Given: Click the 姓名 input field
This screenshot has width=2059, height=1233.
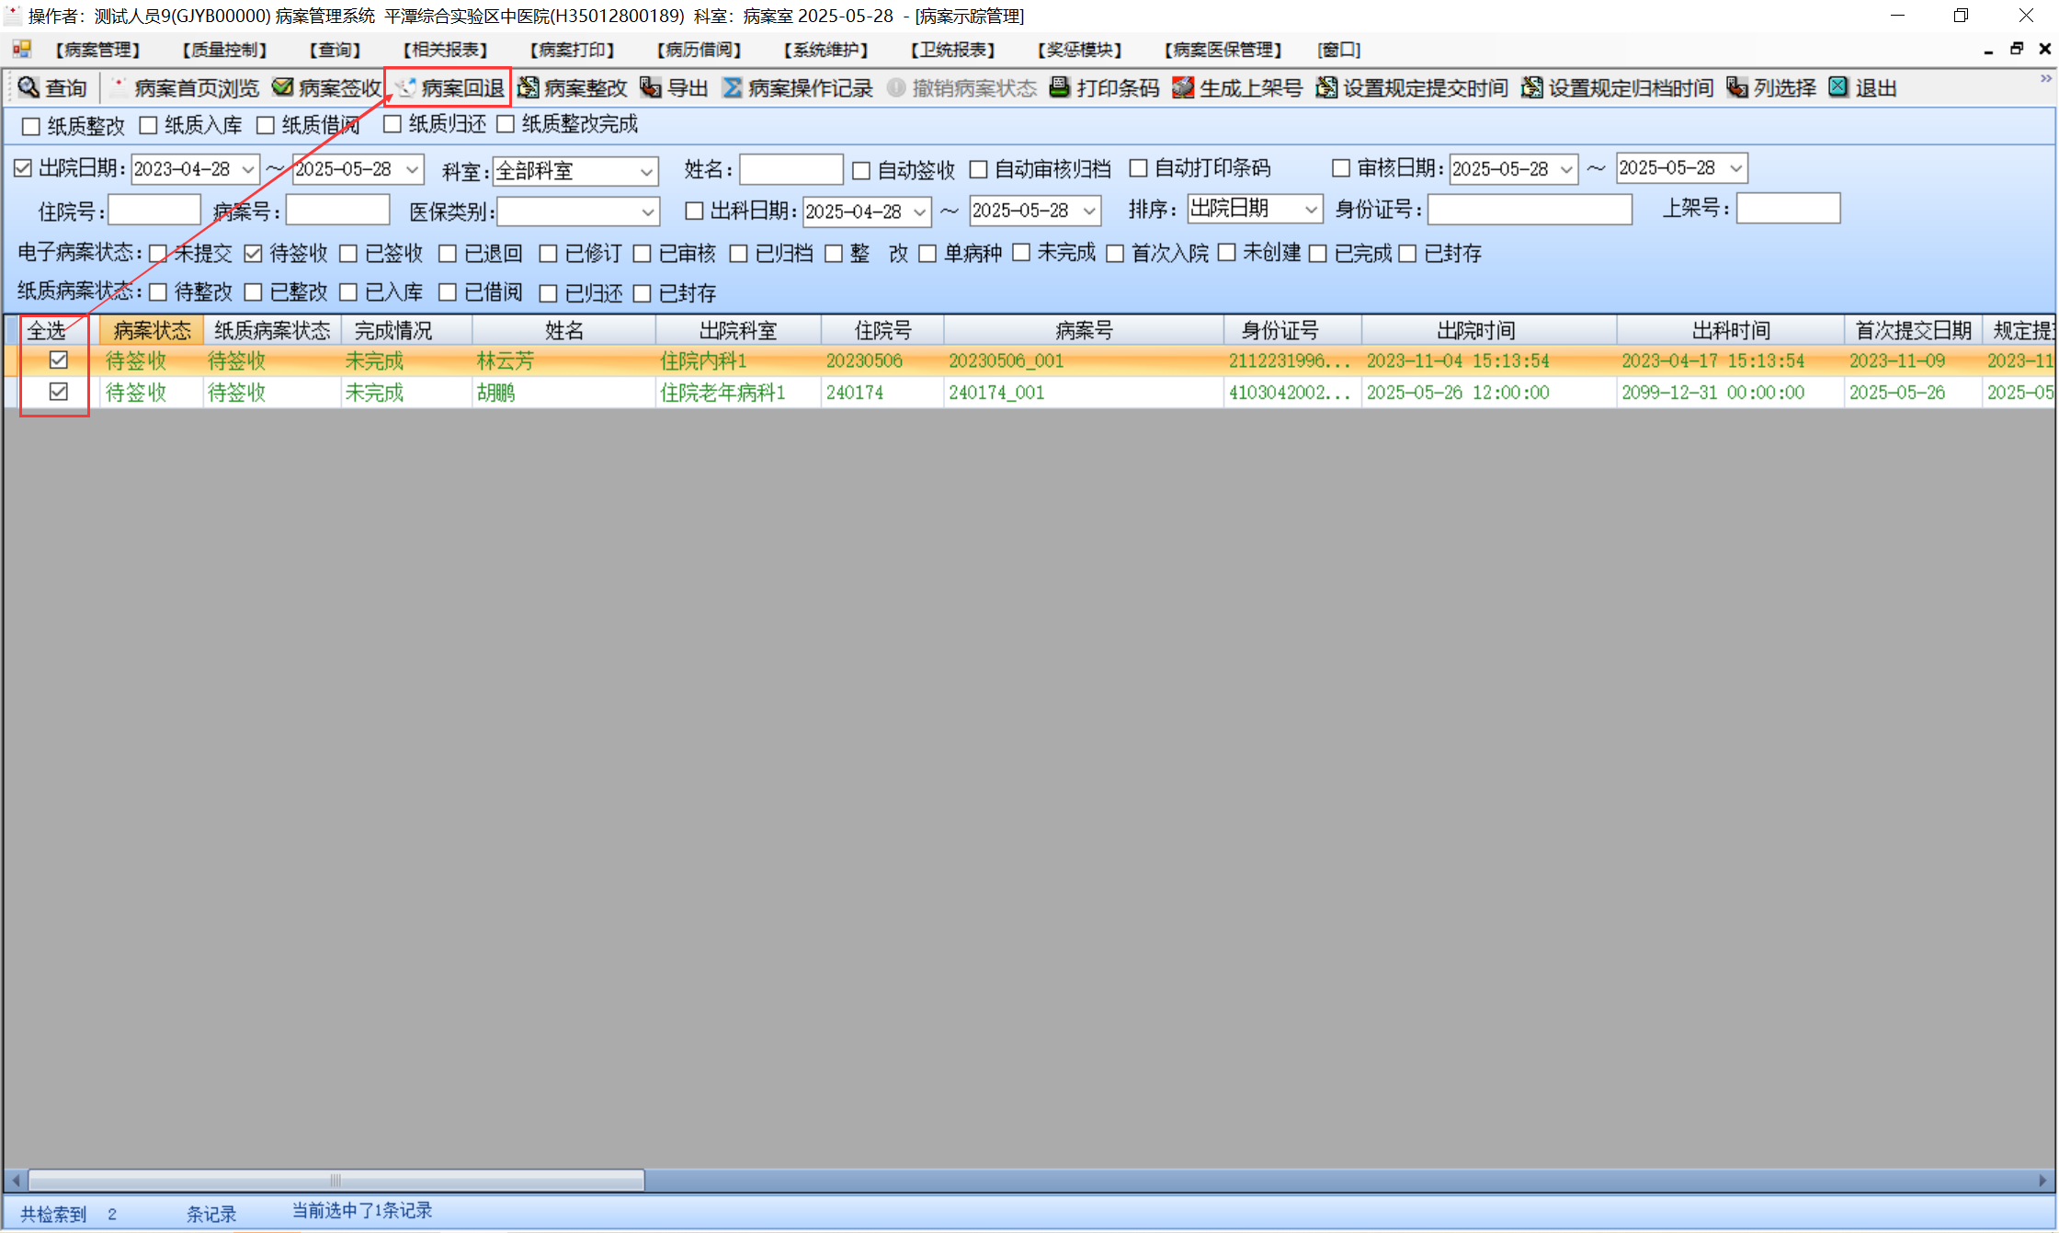Looking at the screenshot, I should pos(791,170).
